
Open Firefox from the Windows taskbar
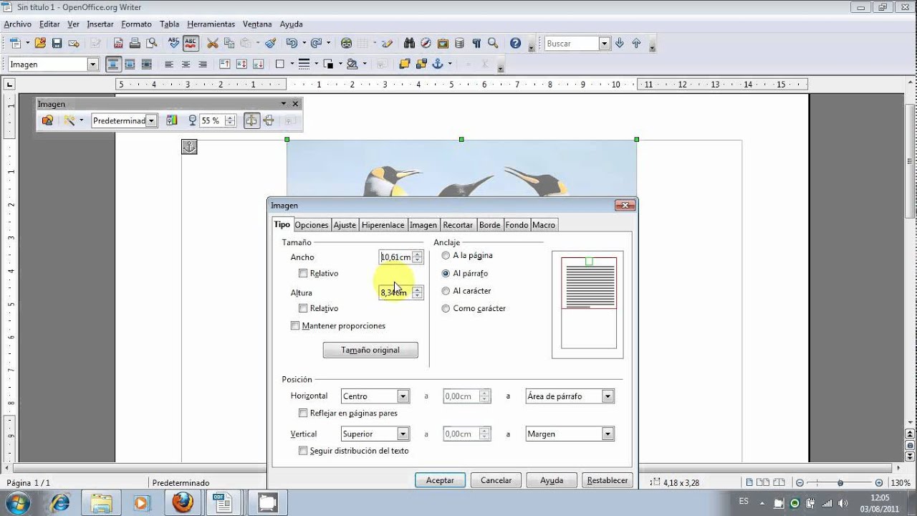(183, 502)
